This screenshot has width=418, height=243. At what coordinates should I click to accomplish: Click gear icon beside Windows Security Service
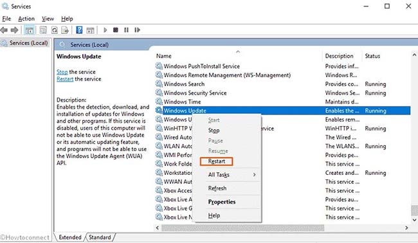point(159,93)
